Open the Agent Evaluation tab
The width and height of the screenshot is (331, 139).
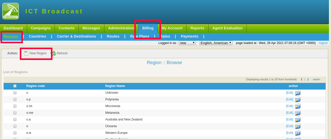coord(227,28)
